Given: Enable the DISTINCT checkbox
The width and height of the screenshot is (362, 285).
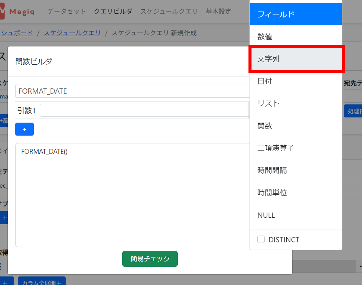Looking at the screenshot, I should pyautogui.click(x=261, y=239).
